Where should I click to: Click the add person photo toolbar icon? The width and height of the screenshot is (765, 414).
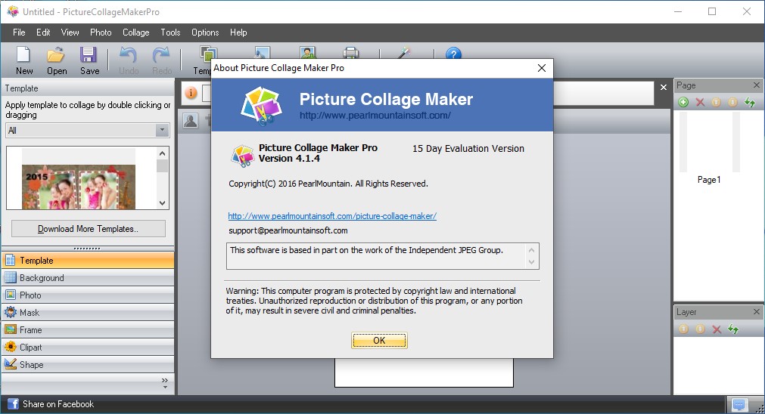tap(307, 52)
